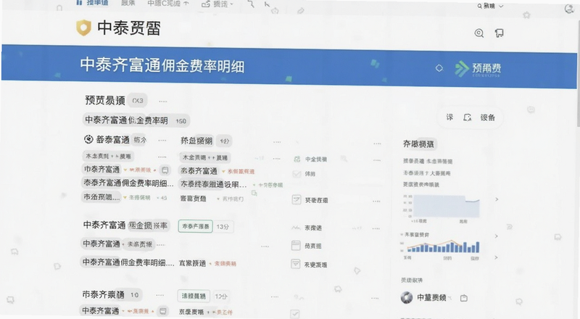This screenshot has height=319, width=580.
Task: Open the magnifier search icon below top bar
Action: (x=479, y=33)
